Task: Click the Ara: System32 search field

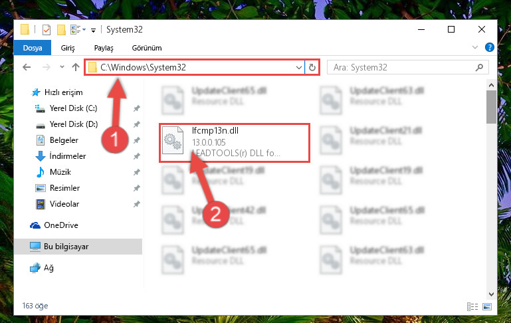Action: coord(401,68)
